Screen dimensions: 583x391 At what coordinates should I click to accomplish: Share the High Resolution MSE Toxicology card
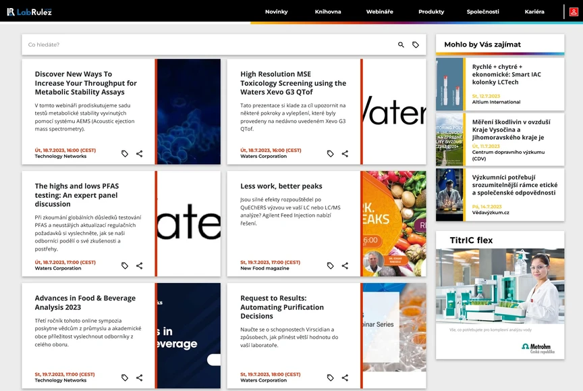(x=345, y=154)
